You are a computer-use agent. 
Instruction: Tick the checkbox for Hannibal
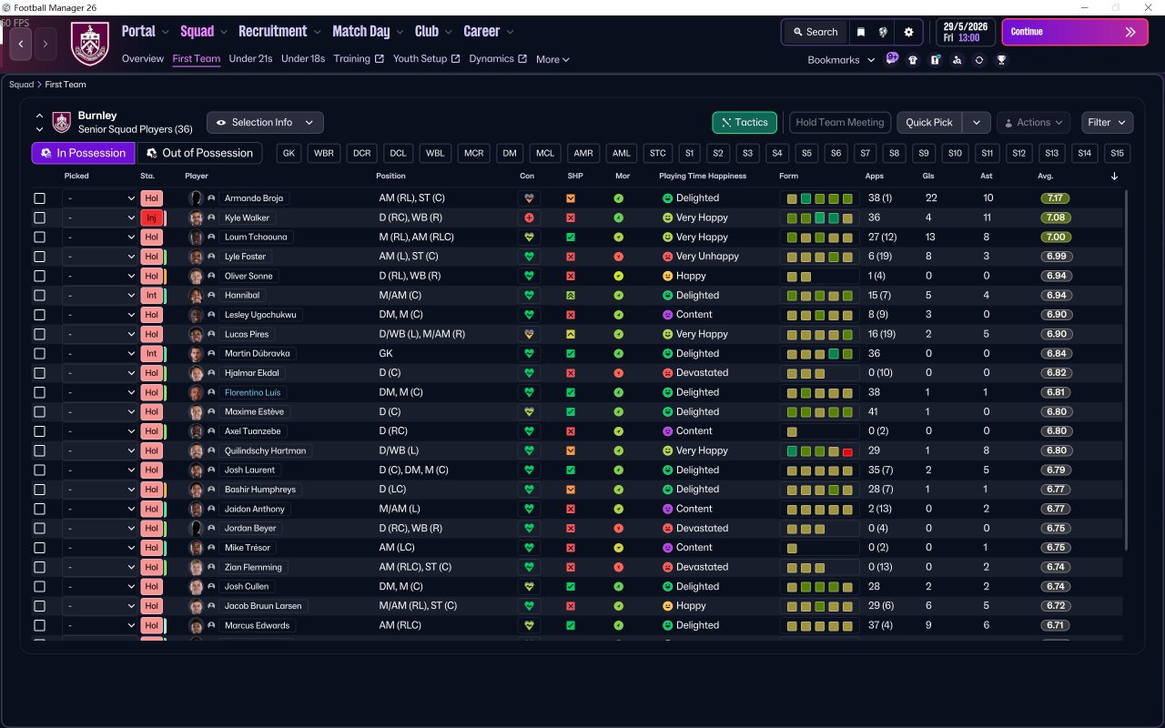coord(39,296)
